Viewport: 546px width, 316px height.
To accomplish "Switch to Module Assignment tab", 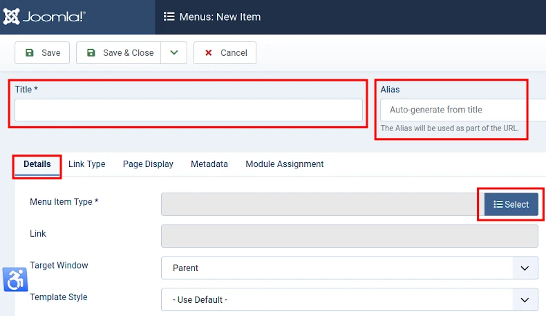I will pyautogui.click(x=284, y=164).
